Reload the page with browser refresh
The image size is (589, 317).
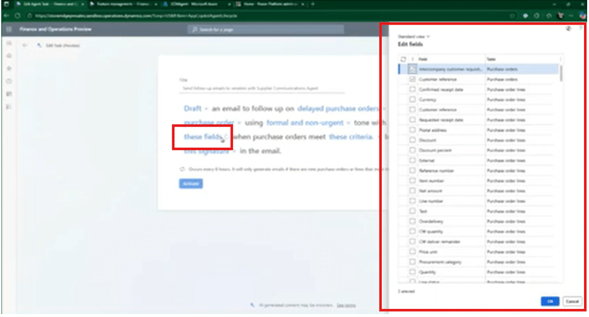pyautogui.click(x=18, y=16)
